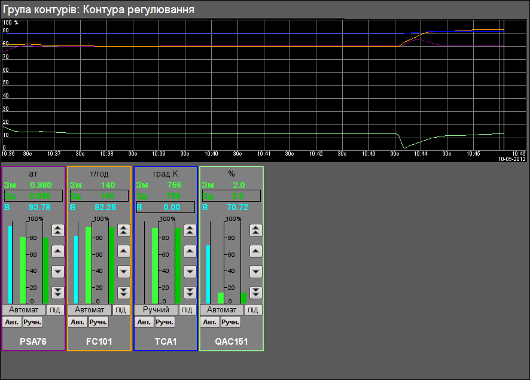Switch PSA76 loop to Ручн. mode
This screenshot has width=530, height=380.
point(32,322)
